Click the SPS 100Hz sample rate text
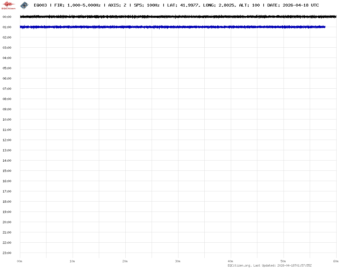 pyautogui.click(x=146, y=5)
